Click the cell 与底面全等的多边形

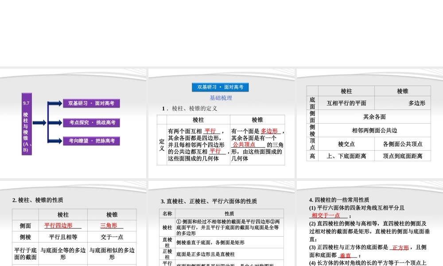coord(63,254)
